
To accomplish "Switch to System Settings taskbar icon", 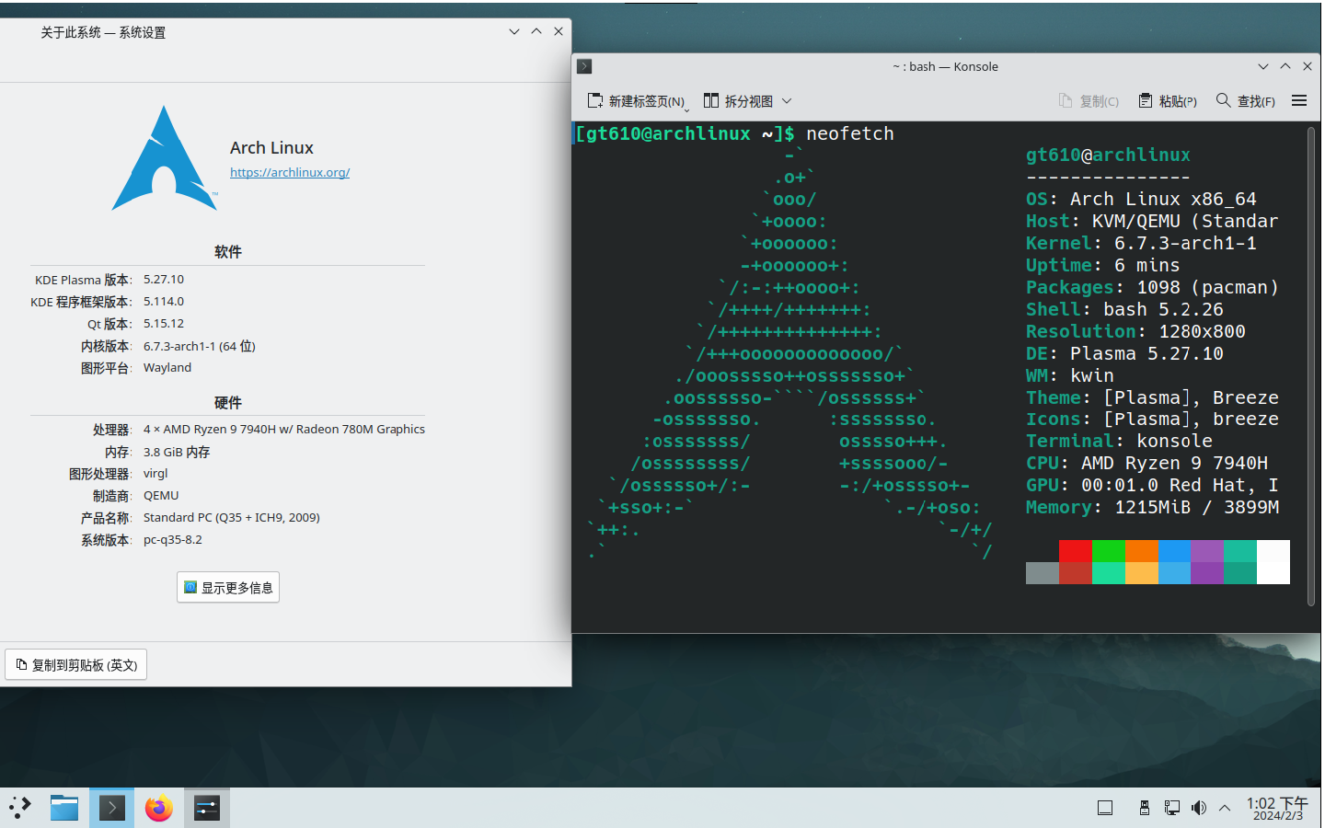I will pyautogui.click(x=206, y=808).
